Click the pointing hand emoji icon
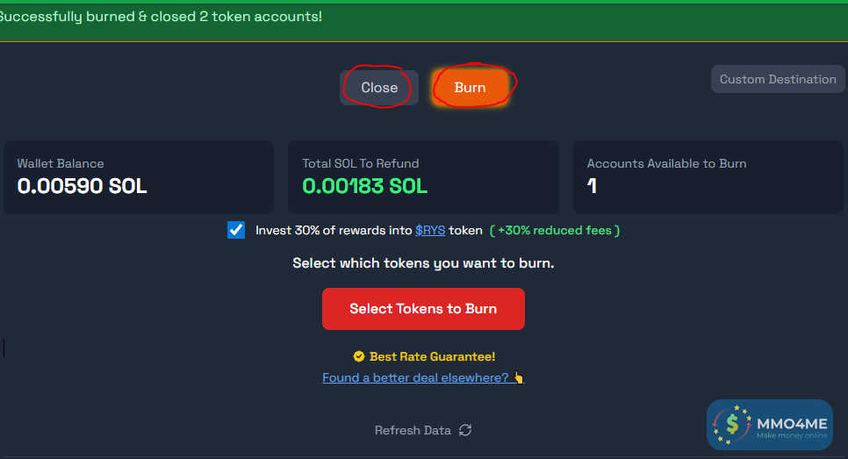848x459 pixels. [518, 378]
